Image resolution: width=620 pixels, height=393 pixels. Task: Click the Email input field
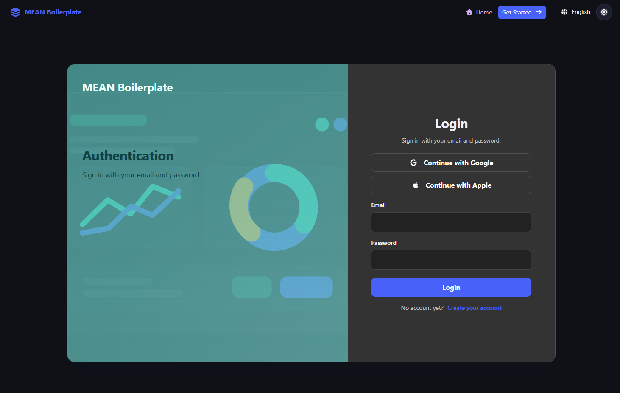(451, 222)
